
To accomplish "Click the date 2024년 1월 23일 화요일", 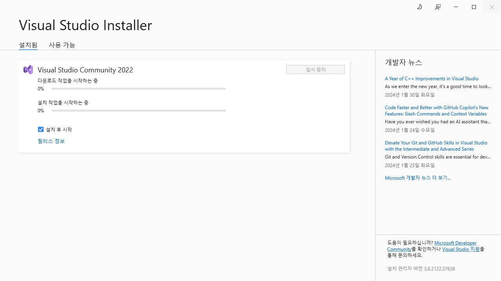I will [410, 165].
